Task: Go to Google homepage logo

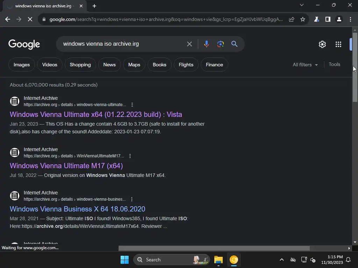Action: 24,44
